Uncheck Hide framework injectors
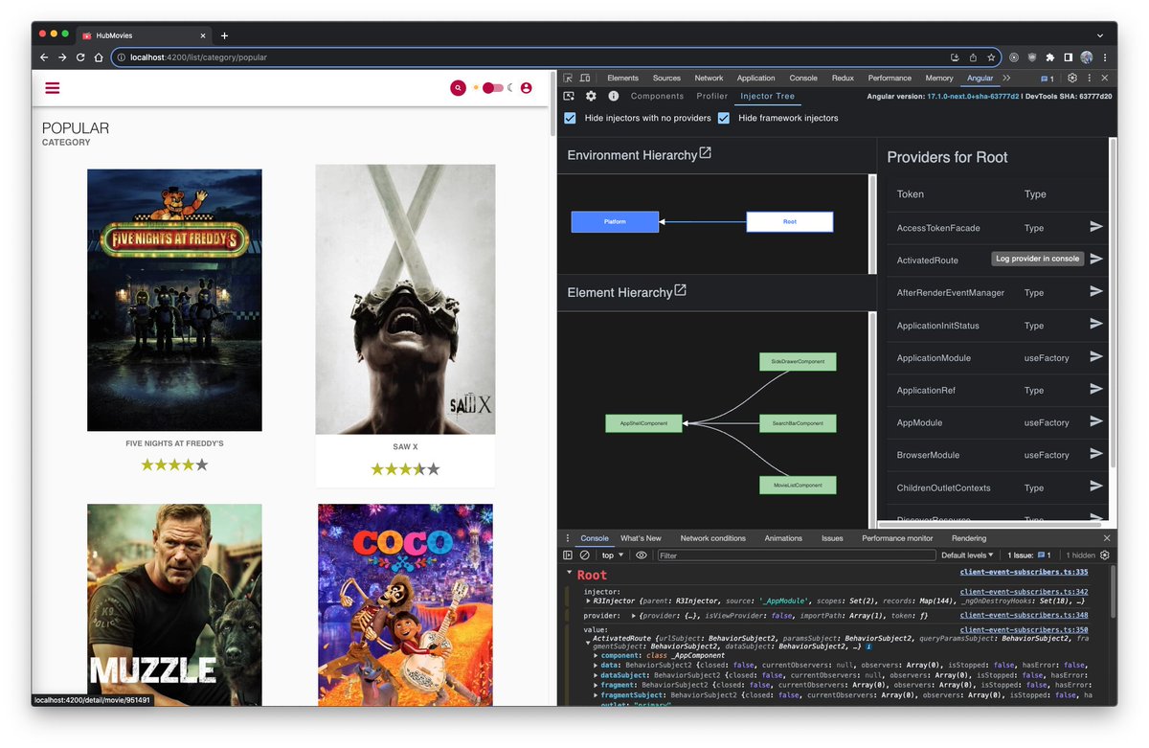The image size is (1149, 748). [724, 118]
